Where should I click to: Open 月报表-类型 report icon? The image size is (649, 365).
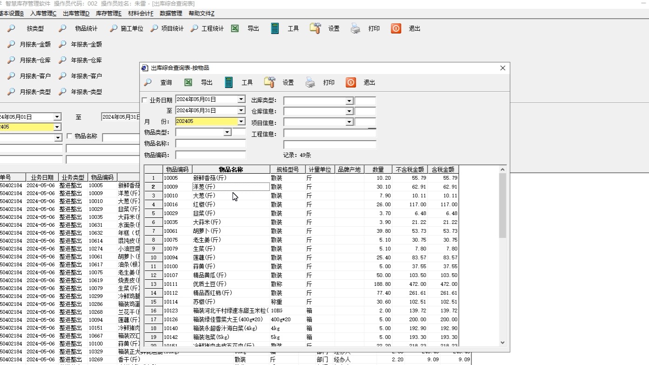11,92
